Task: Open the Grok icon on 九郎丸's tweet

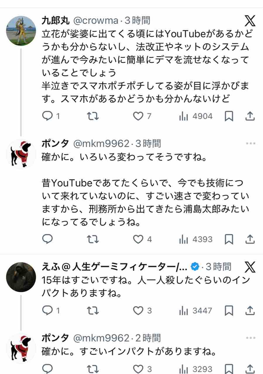Action: pyautogui.click(x=250, y=21)
